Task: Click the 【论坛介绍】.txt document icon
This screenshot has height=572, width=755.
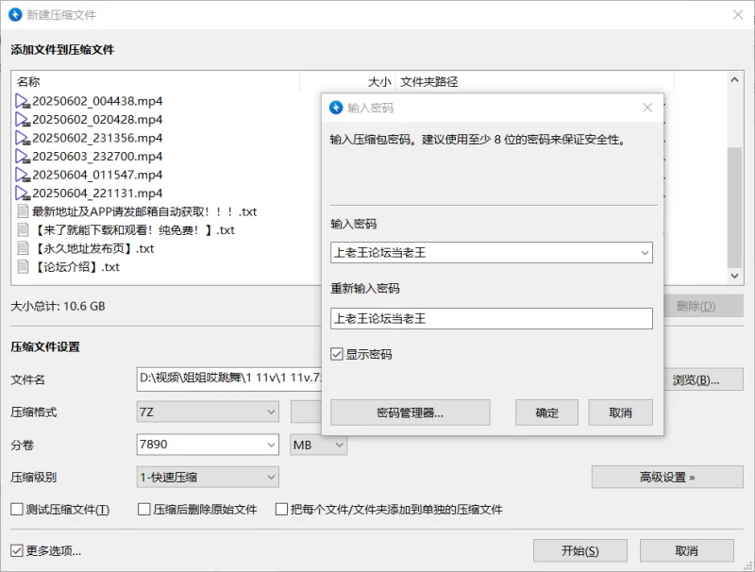Action: pyautogui.click(x=23, y=266)
